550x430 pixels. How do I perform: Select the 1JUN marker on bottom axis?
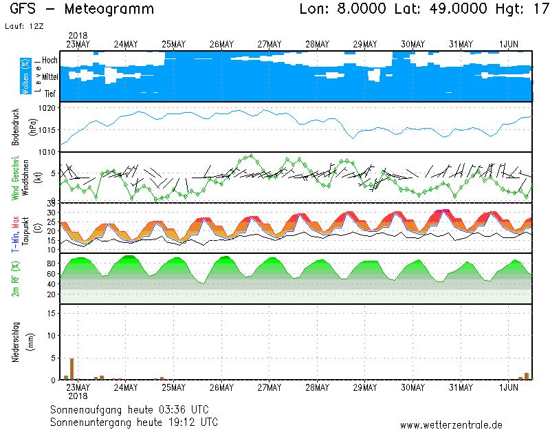[x=509, y=388]
